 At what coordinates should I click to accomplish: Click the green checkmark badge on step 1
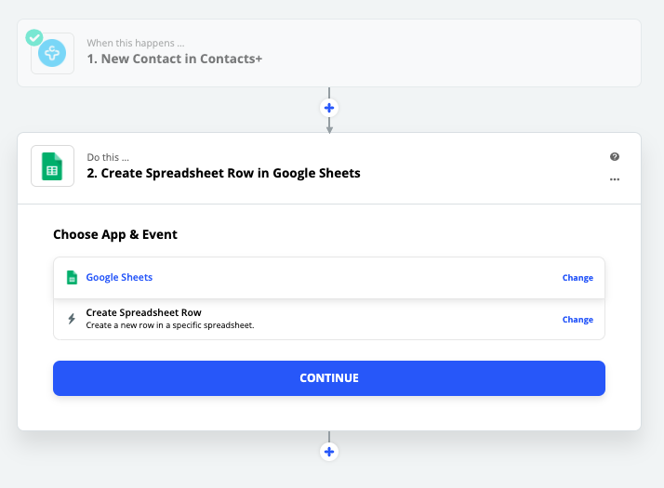[x=33, y=38]
